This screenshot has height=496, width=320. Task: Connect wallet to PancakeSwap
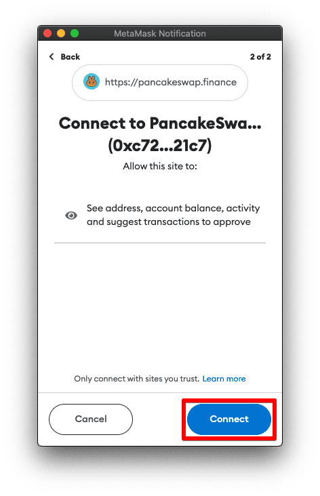(x=229, y=419)
